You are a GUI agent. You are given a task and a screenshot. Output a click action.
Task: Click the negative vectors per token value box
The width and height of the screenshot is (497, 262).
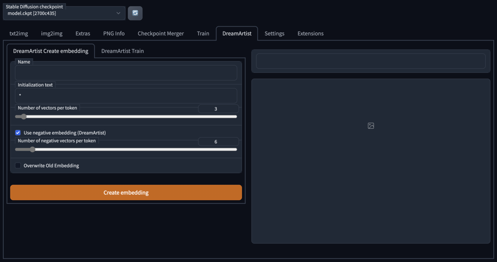218,142
